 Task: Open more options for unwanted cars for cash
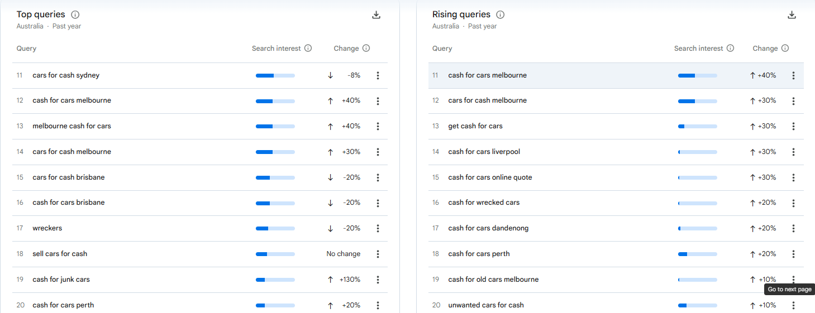(793, 305)
